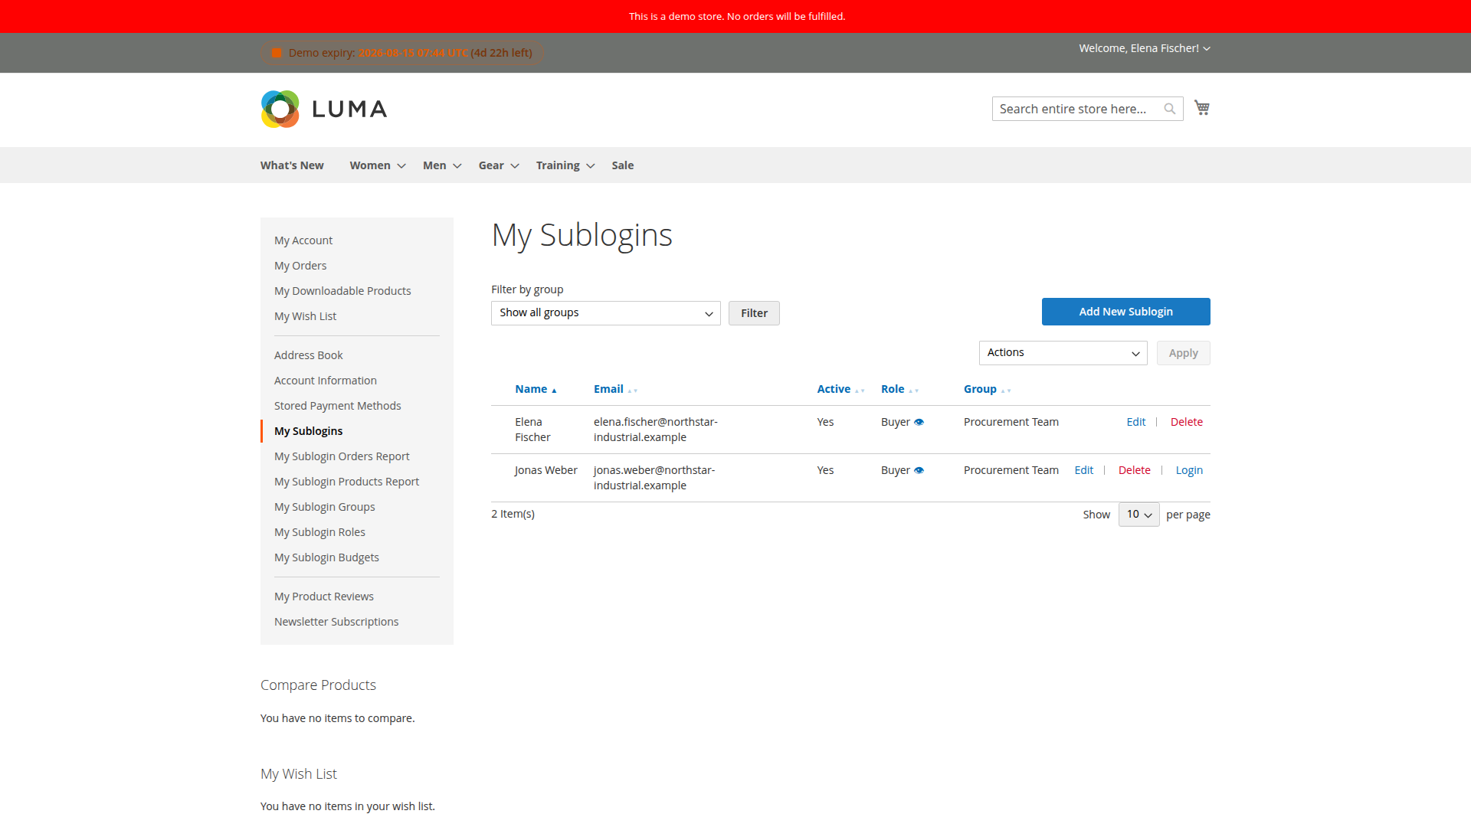Click the demo store notice banner text
This screenshot has width=1471, height=827.
point(736,16)
